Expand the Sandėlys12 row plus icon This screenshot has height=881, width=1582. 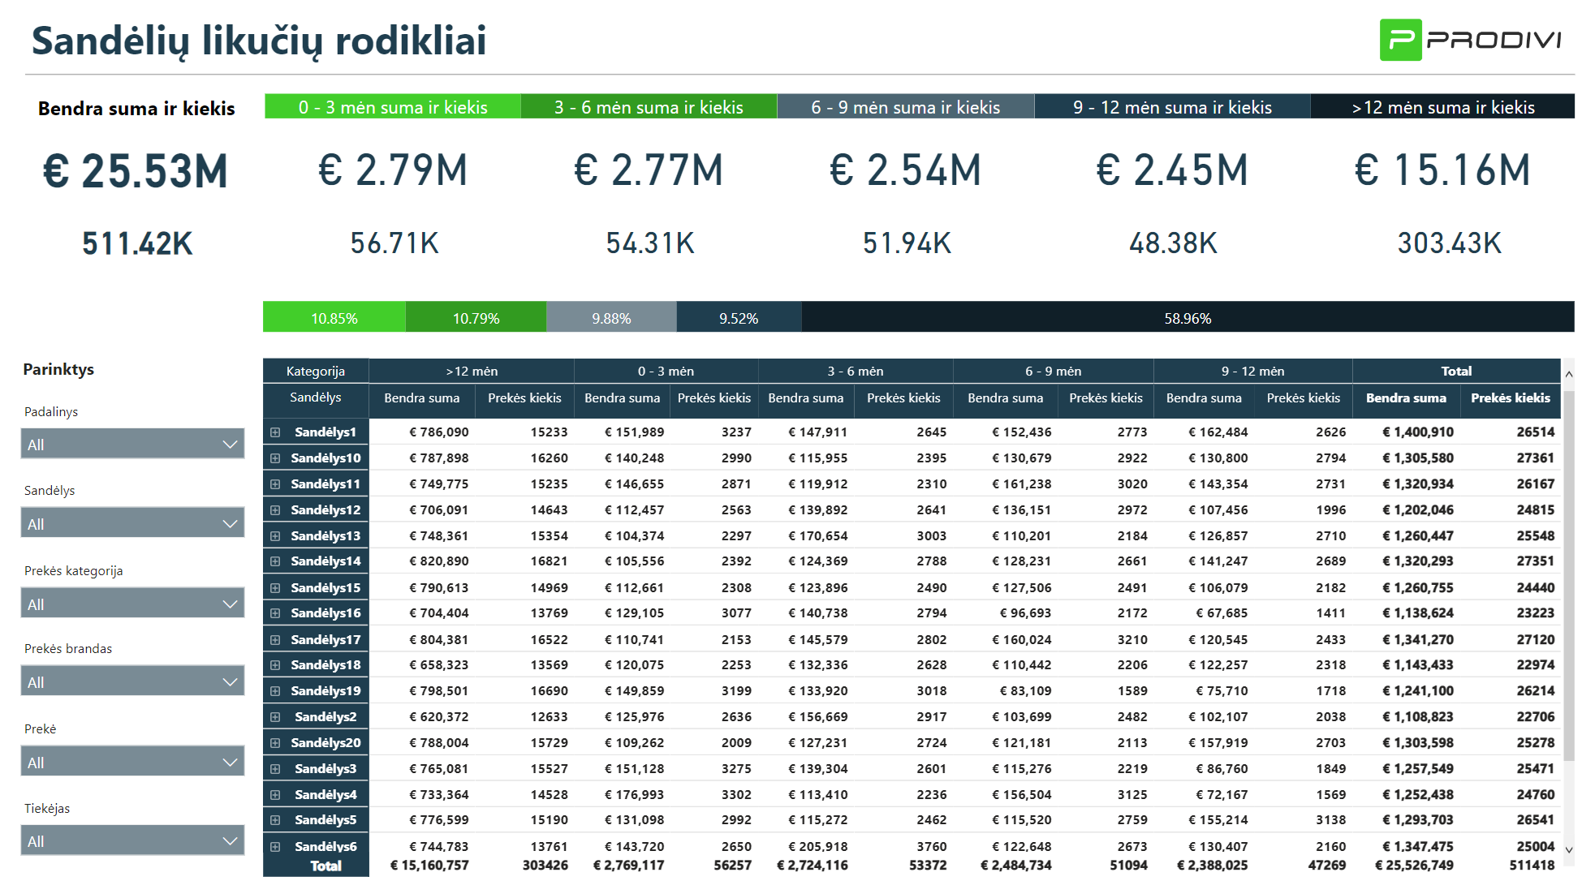coord(275,510)
